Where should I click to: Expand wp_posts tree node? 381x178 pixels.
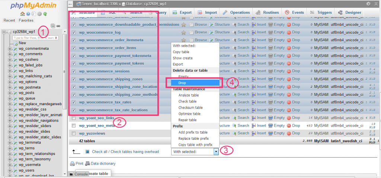point(10,93)
